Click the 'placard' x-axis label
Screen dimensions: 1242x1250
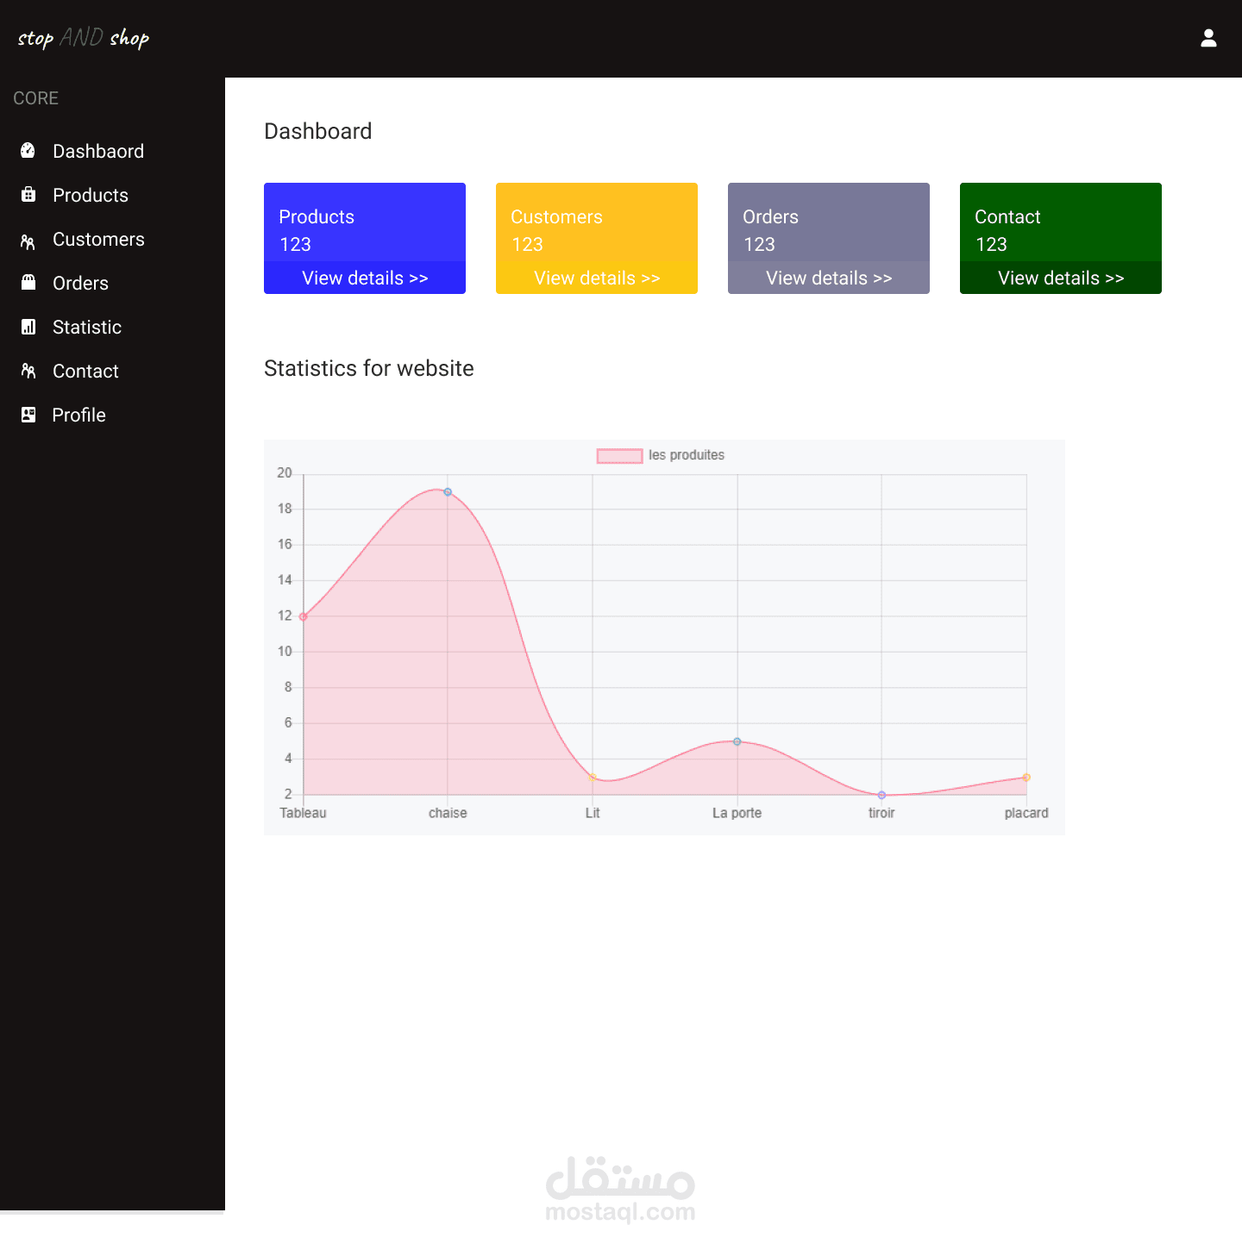[1026, 813]
